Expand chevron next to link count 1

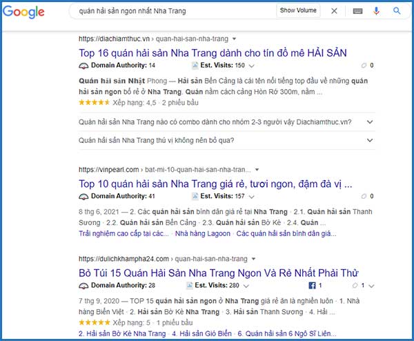371,286
